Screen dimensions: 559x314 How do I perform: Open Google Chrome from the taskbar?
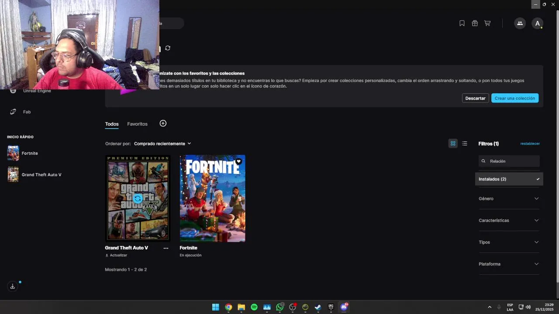(x=228, y=307)
